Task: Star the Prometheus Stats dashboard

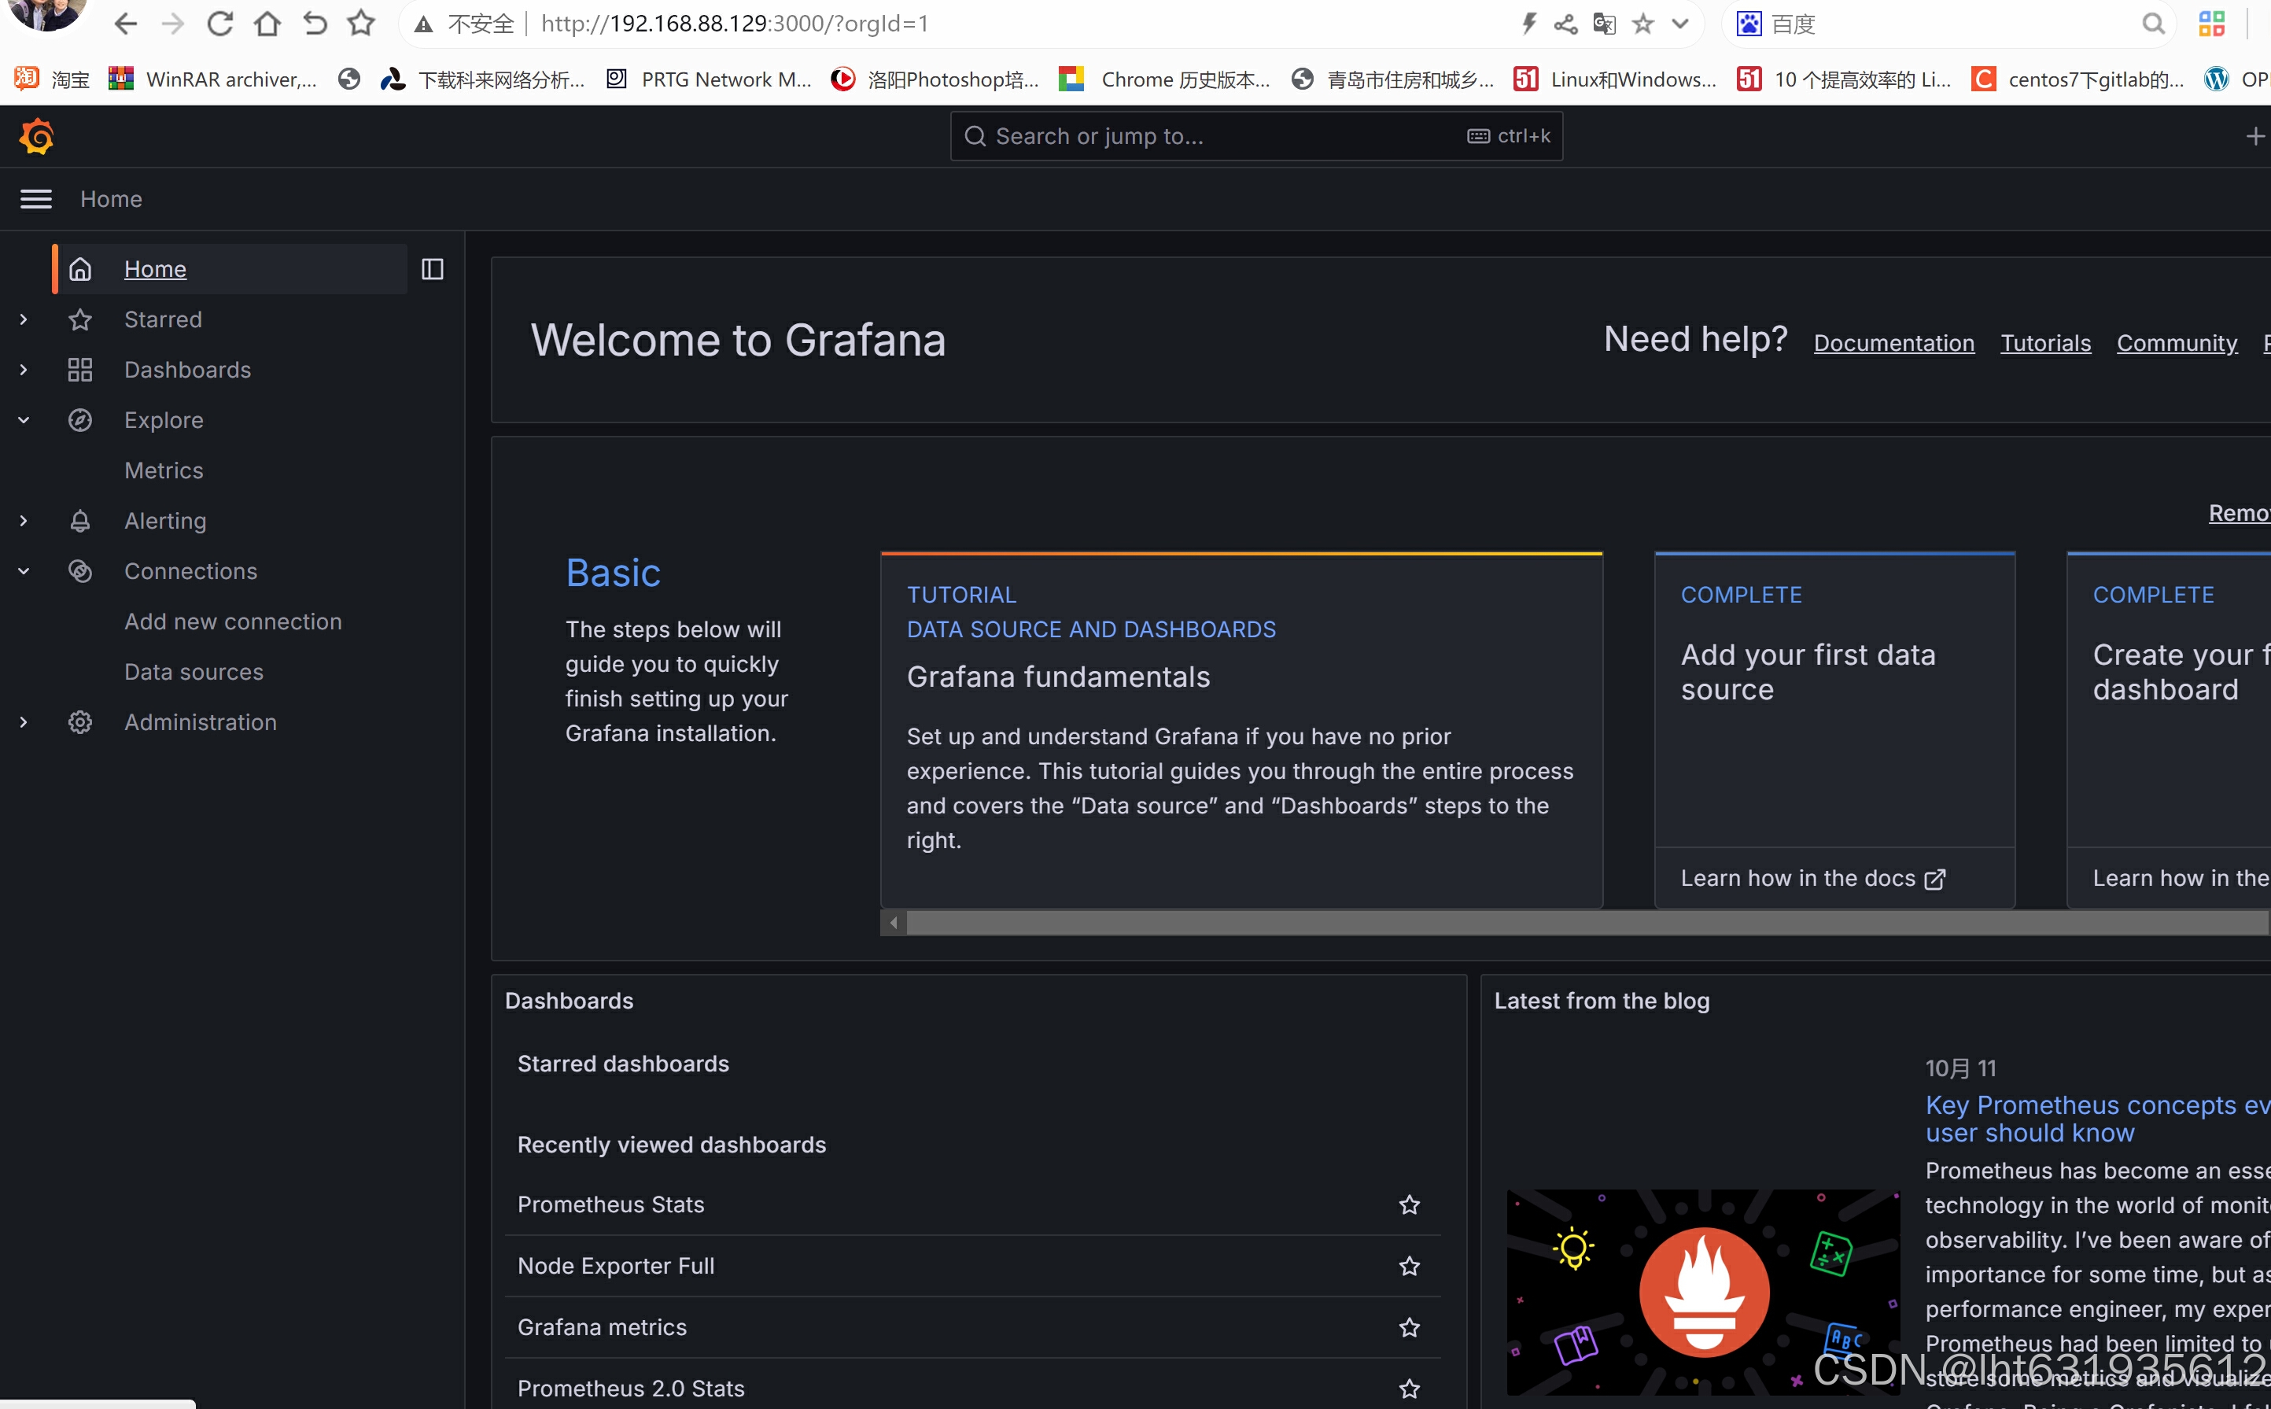Action: point(1408,1205)
